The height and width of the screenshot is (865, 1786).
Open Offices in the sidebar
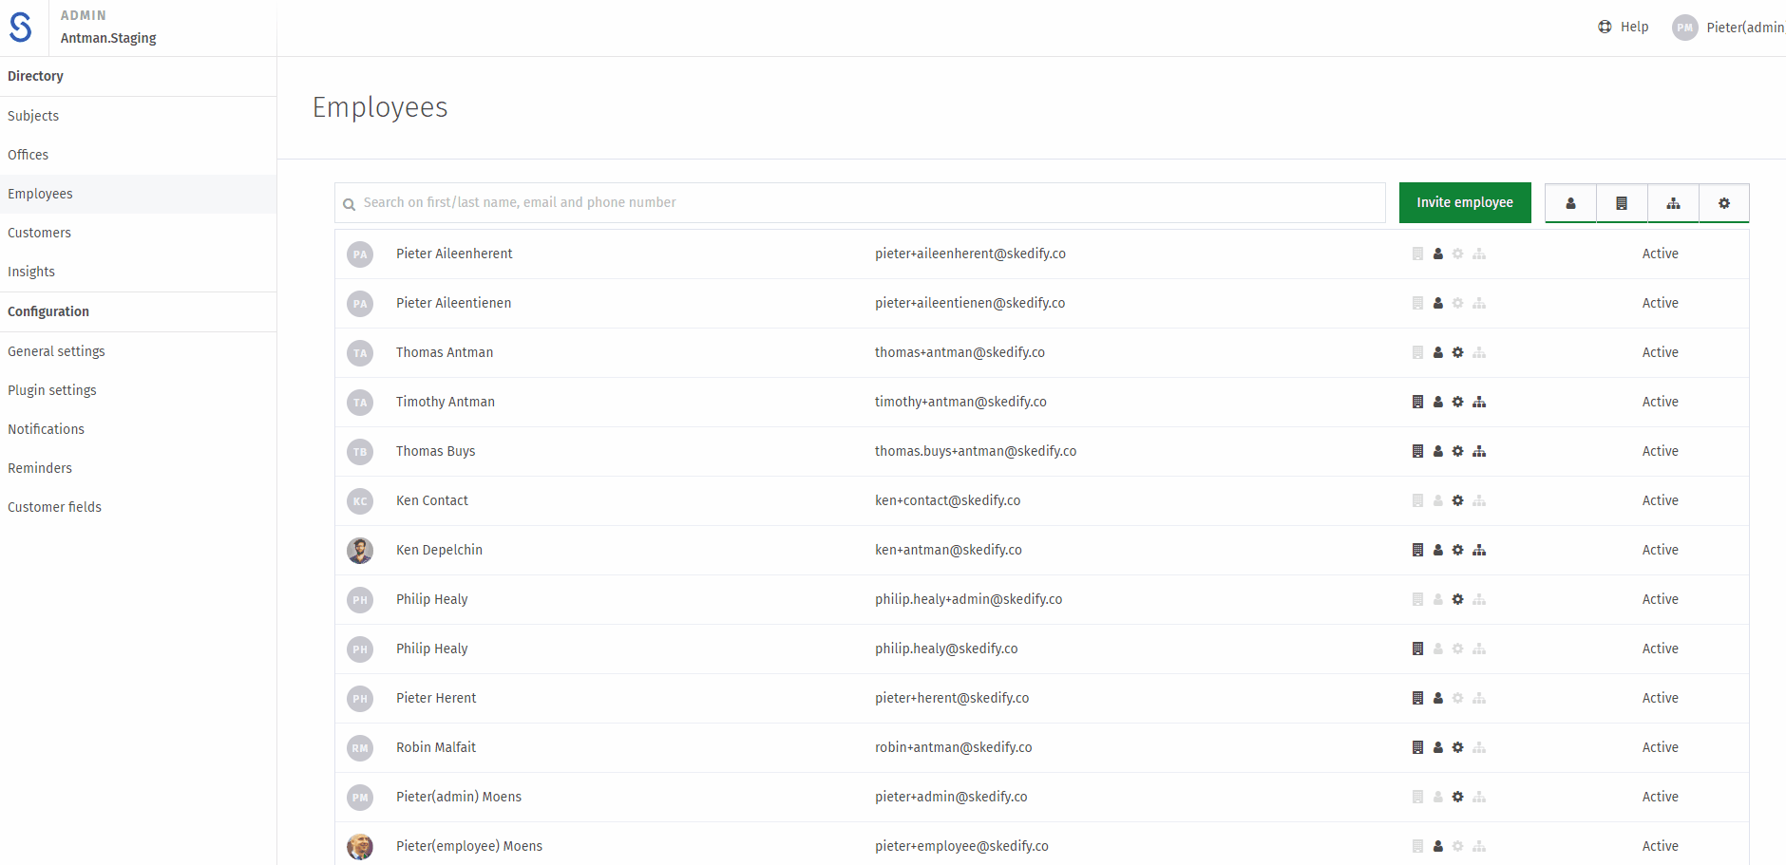point(28,155)
